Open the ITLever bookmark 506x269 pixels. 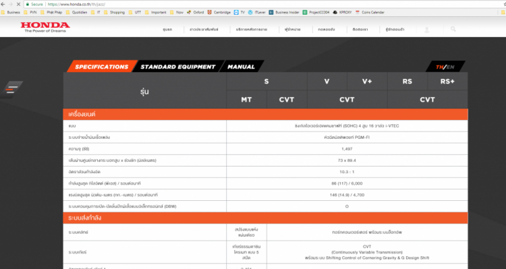[x=257, y=12]
